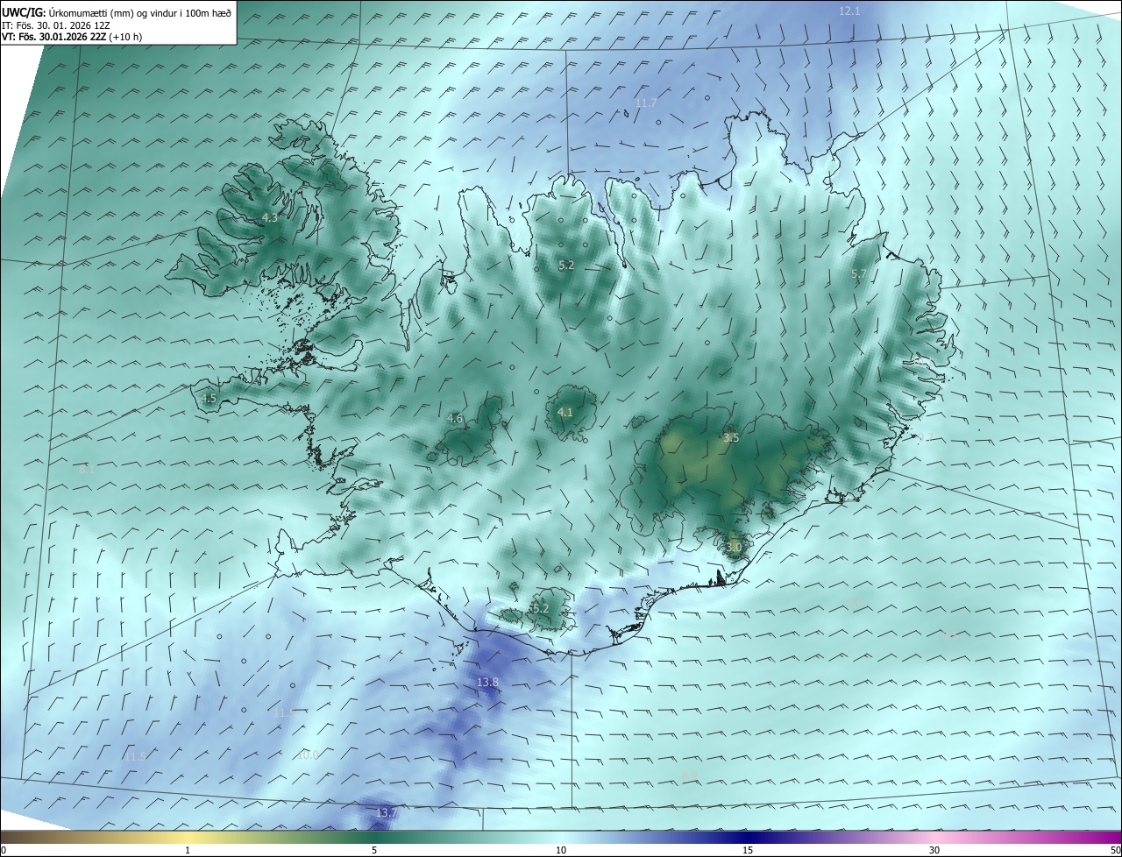Click the "4.5" value label on the map
Viewport: 1122px width, 857px height.
tap(209, 399)
